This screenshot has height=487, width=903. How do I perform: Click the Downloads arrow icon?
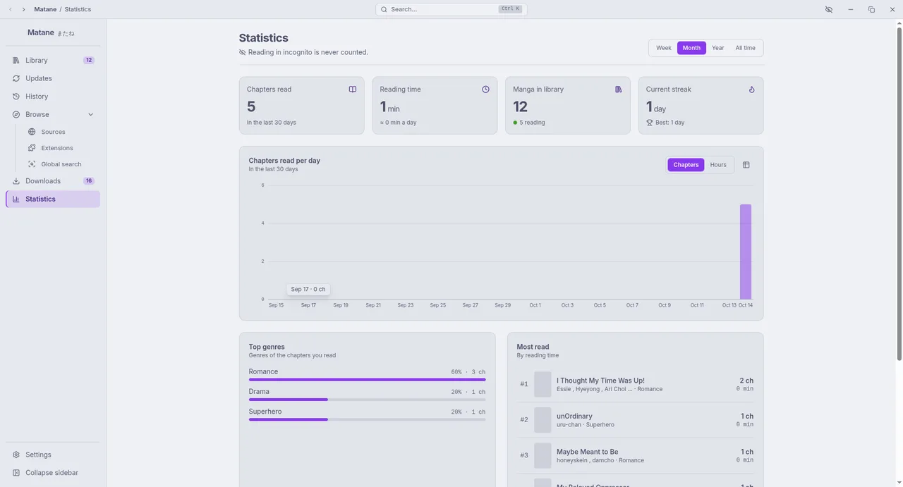(16, 181)
